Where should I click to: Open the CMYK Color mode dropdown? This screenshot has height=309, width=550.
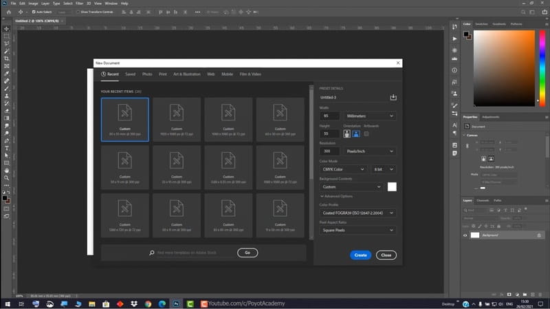tap(344, 169)
